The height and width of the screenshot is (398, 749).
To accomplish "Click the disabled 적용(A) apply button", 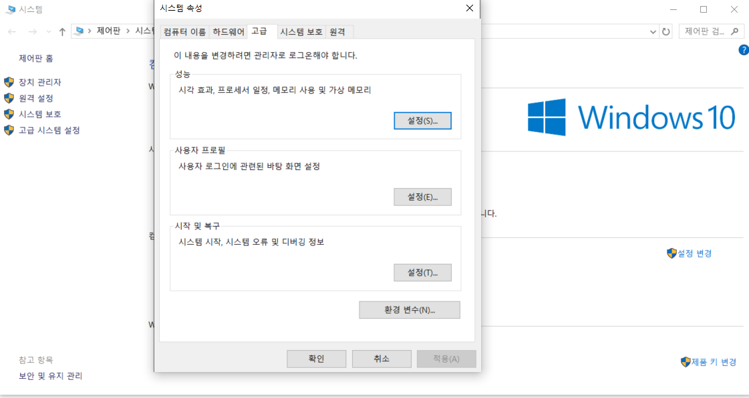I will point(446,359).
